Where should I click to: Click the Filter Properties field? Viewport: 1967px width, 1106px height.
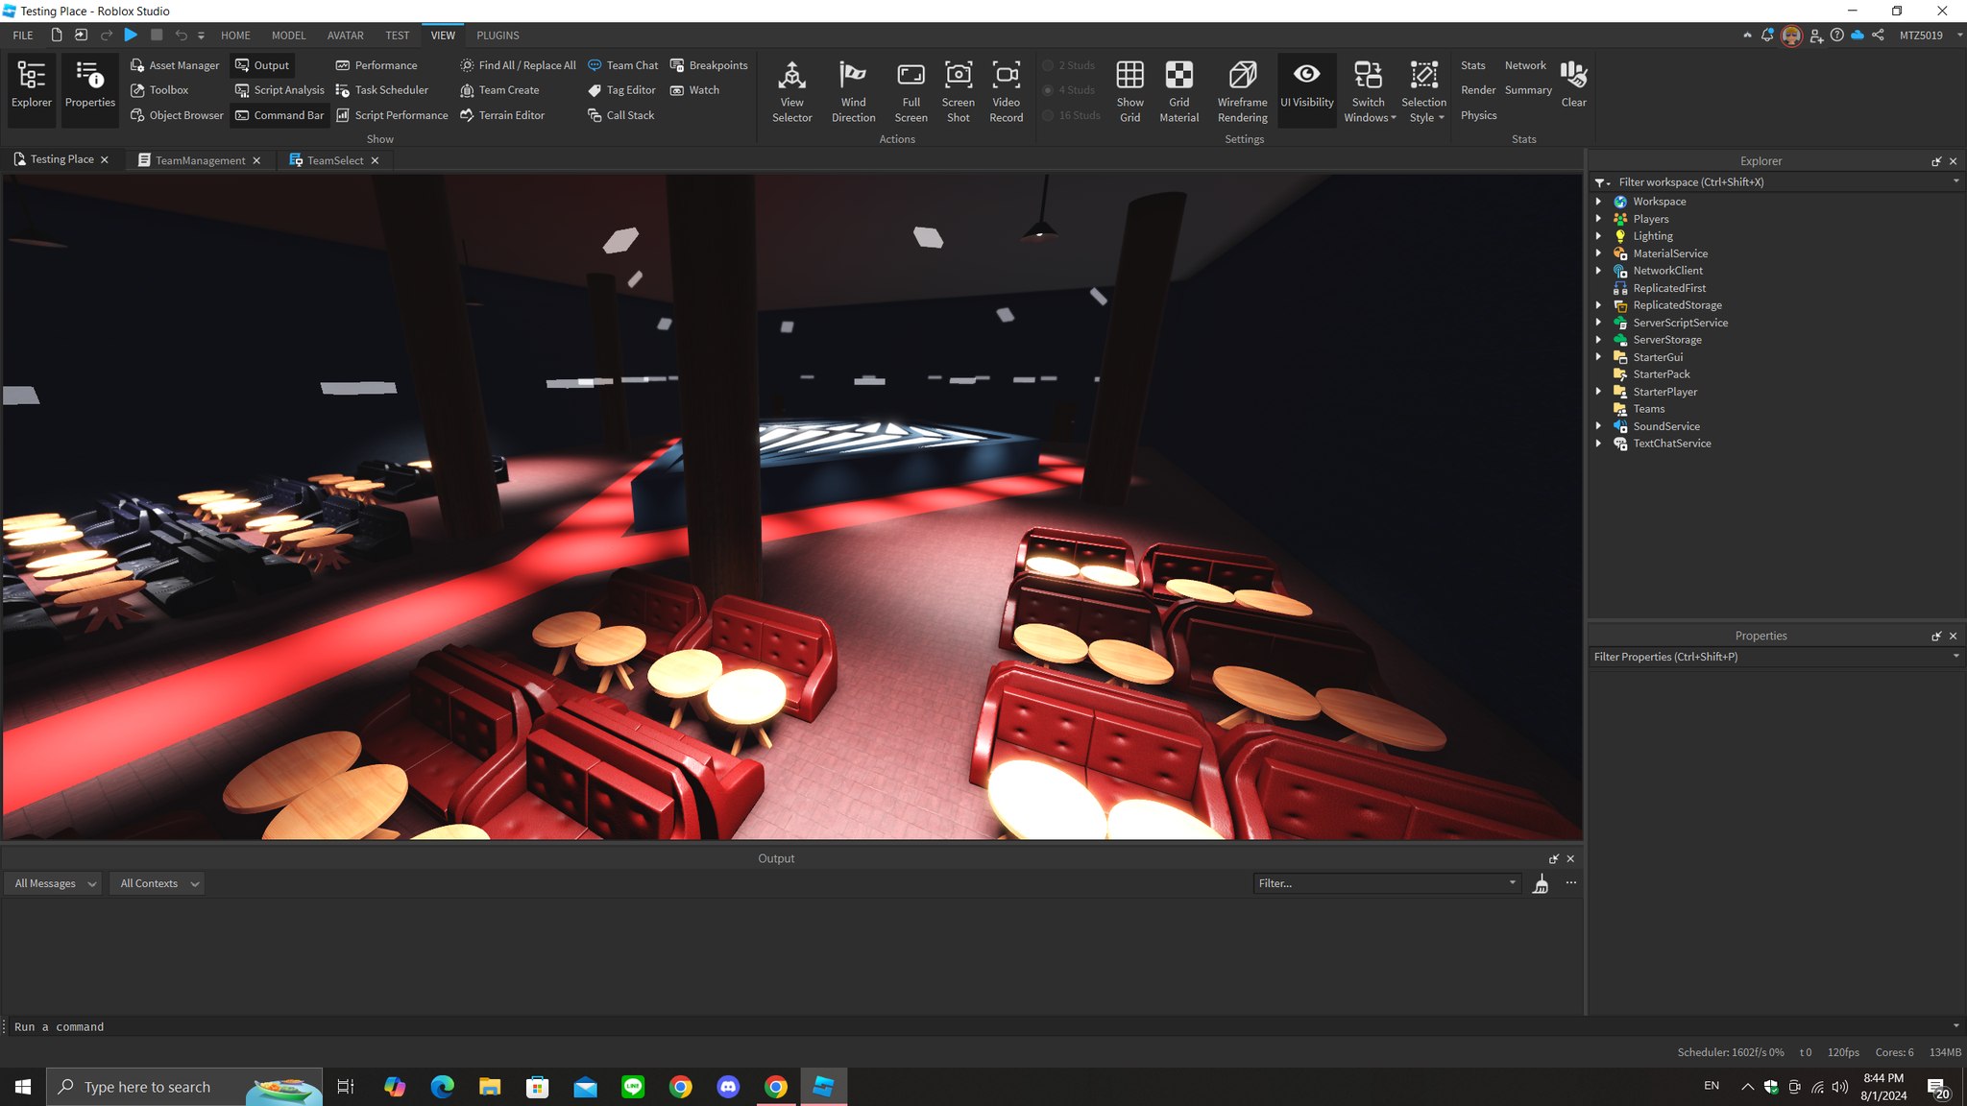pyautogui.click(x=1775, y=657)
